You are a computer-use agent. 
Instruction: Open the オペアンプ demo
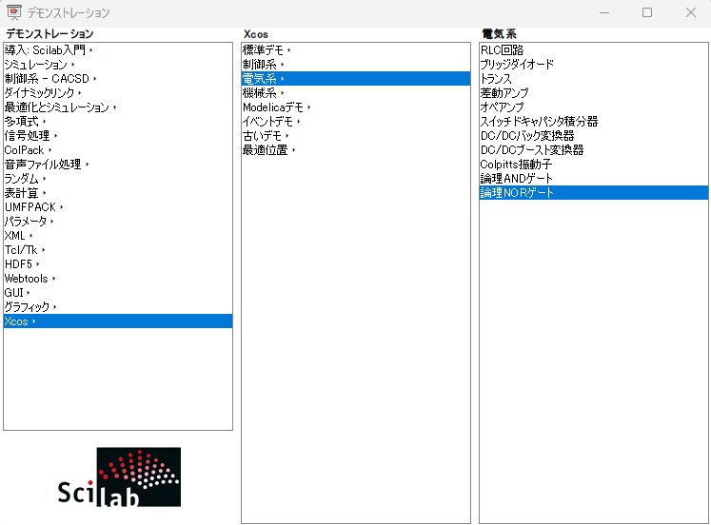594,107
